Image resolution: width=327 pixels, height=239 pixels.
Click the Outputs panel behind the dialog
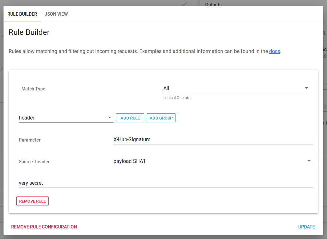coord(213,4)
